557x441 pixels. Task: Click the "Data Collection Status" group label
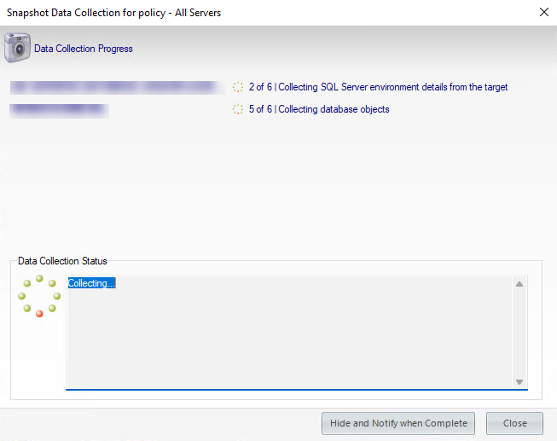point(62,261)
